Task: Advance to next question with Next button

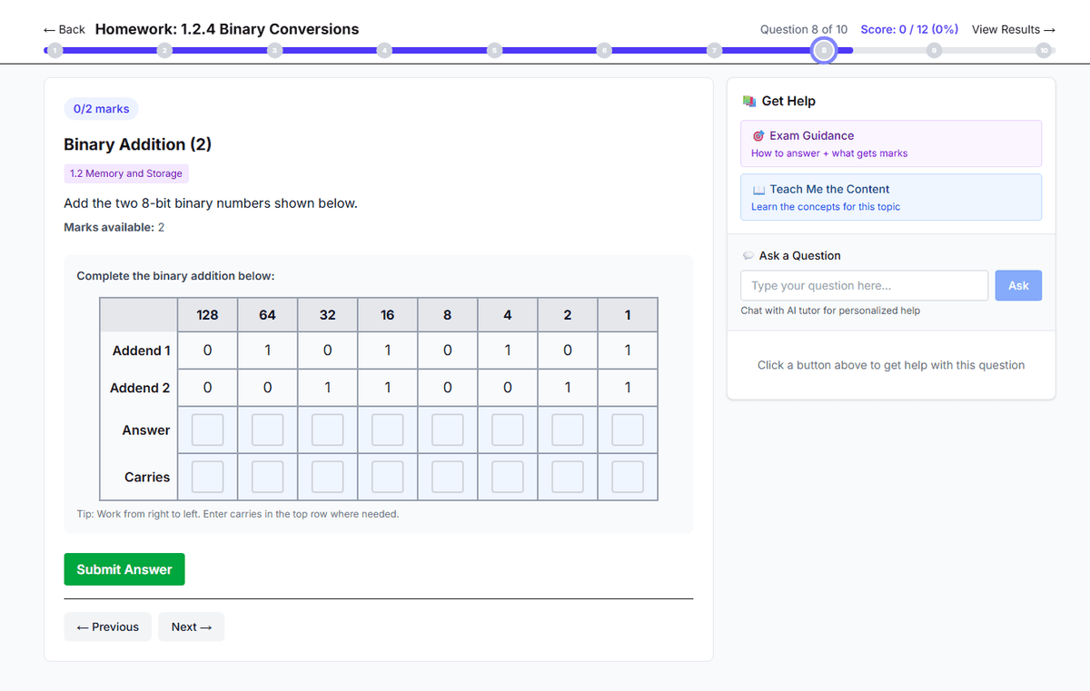Action: tap(191, 627)
